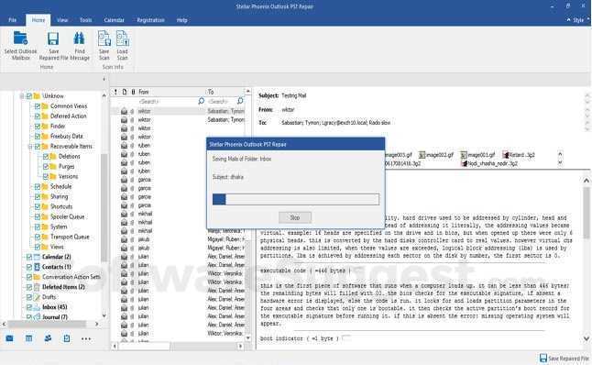Click Save Repaired File in status bar
The image size is (592, 365).
[565, 358]
